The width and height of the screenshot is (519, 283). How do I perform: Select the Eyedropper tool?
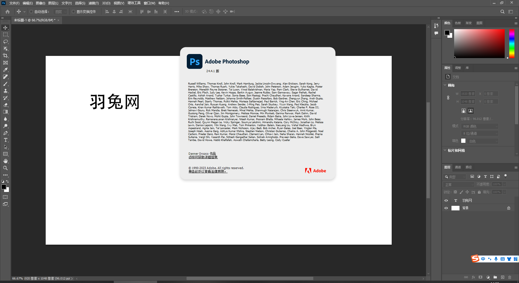pos(5,70)
